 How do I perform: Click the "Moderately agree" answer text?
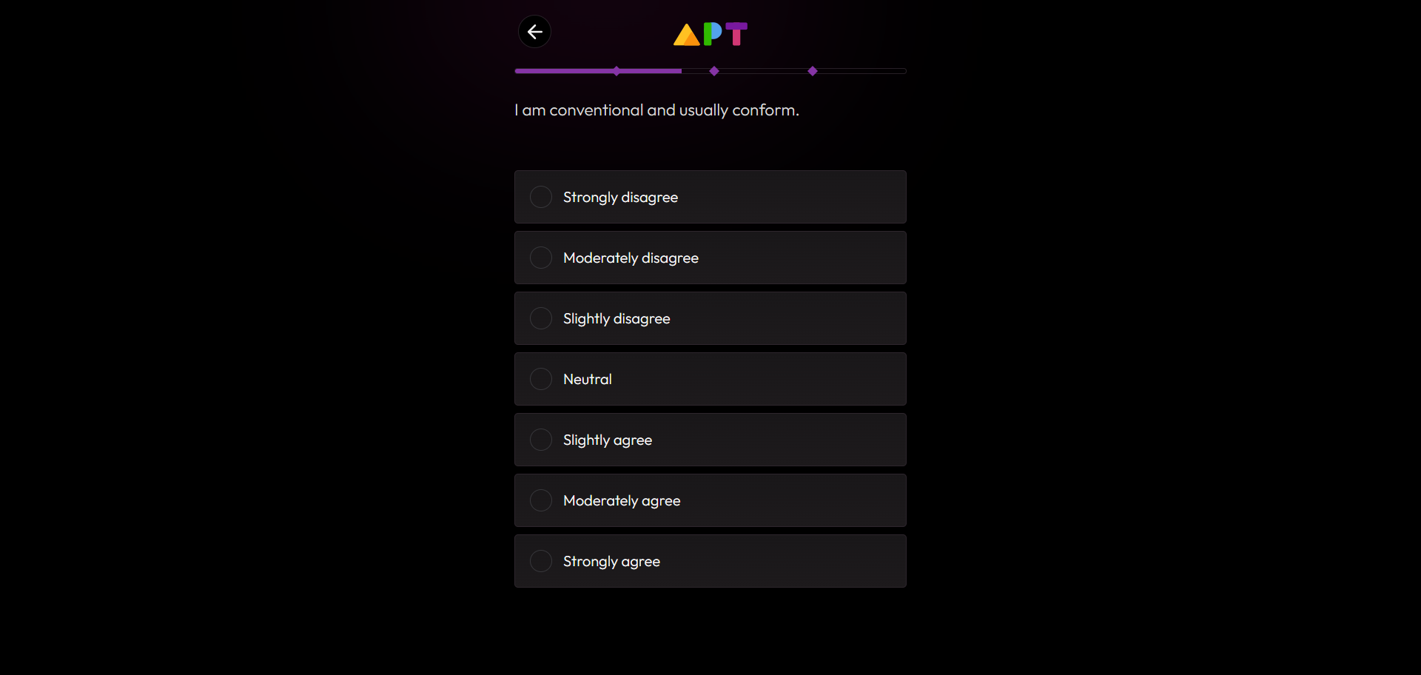point(622,501)
